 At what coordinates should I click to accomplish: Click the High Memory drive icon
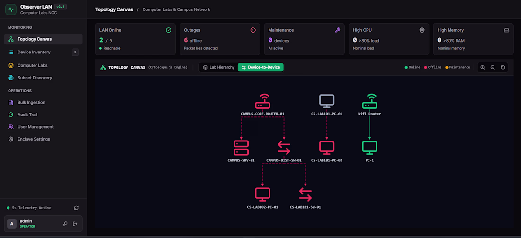(x=506, y=30)
